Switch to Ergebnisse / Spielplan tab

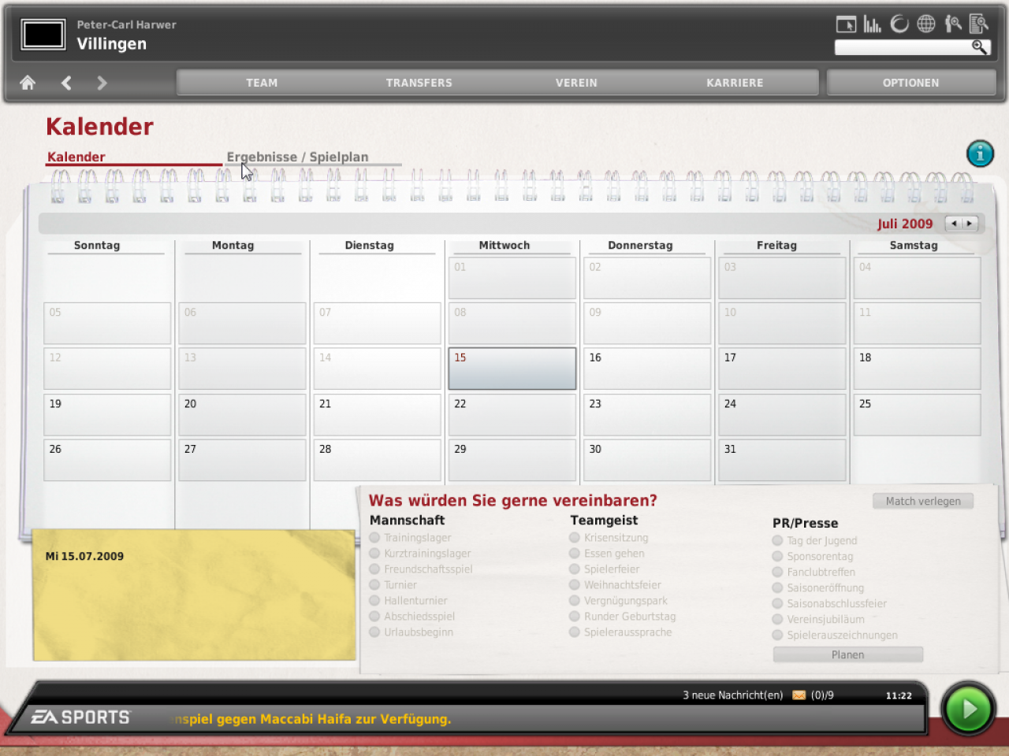pyautogui.click(x=297, y=157)
